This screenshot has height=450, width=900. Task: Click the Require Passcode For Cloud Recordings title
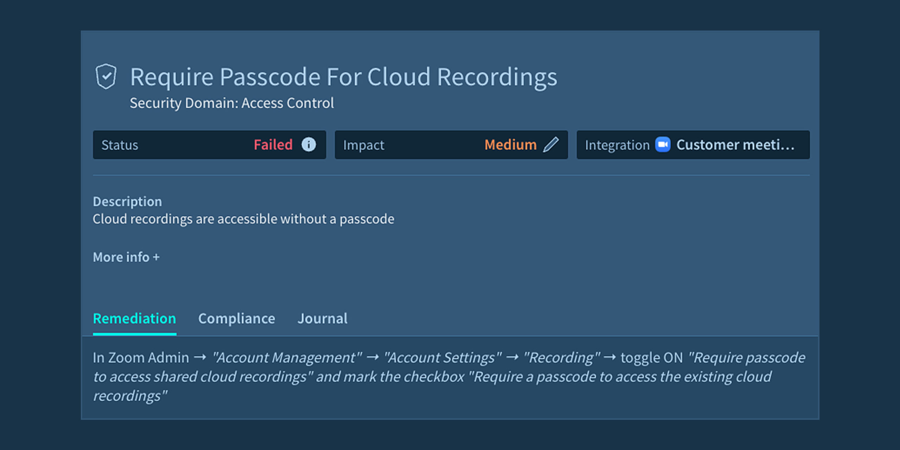[343, 77]
